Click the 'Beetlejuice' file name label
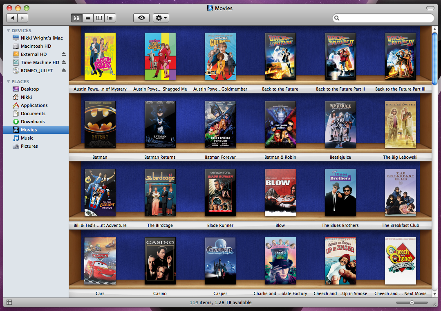This screenshot has height=311, width=441. (x=340, y=157)
